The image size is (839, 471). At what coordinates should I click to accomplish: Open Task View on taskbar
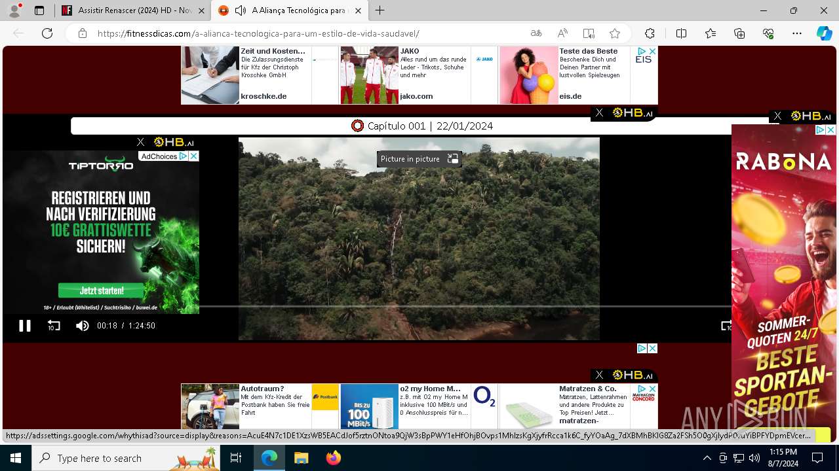236,458
